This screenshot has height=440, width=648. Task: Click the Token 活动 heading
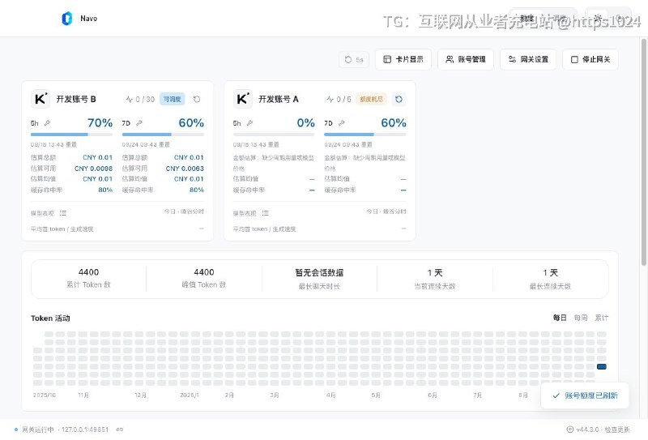click(x=50, y=318)
